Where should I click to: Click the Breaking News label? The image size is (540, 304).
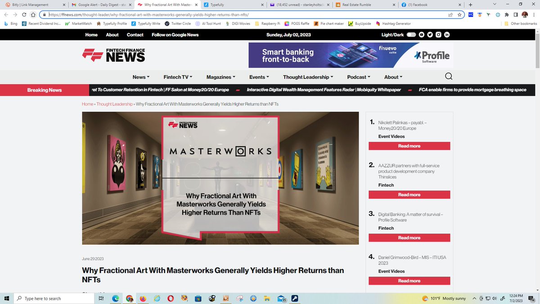click(45, 90)
